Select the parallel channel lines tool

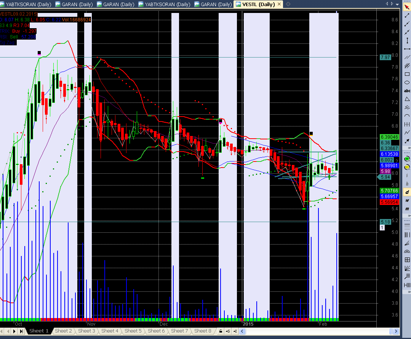[407, 57]
